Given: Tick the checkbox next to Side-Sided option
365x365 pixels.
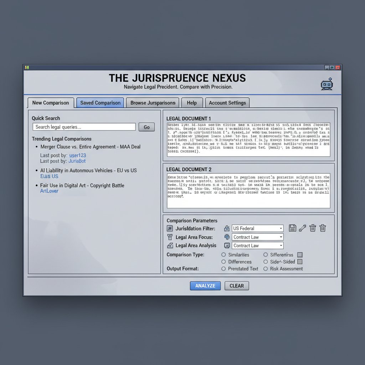Looking at the screenshot, I should 300,262.
